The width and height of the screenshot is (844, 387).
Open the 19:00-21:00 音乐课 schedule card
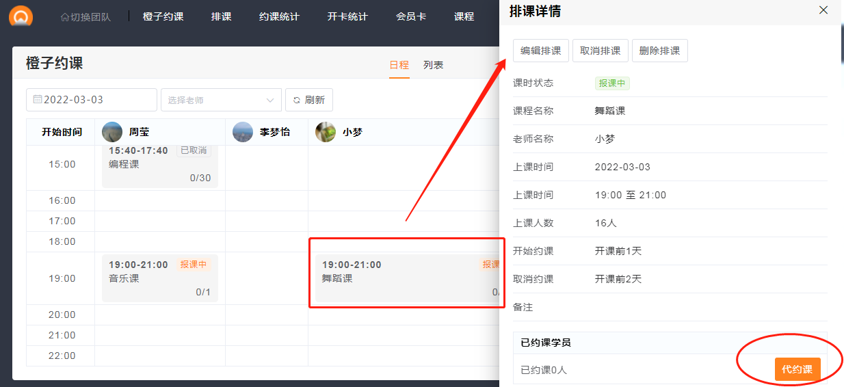[159, 278]
